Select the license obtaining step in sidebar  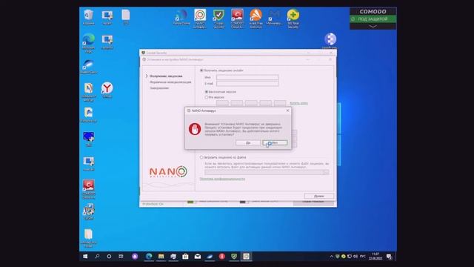tap(166, 76)
